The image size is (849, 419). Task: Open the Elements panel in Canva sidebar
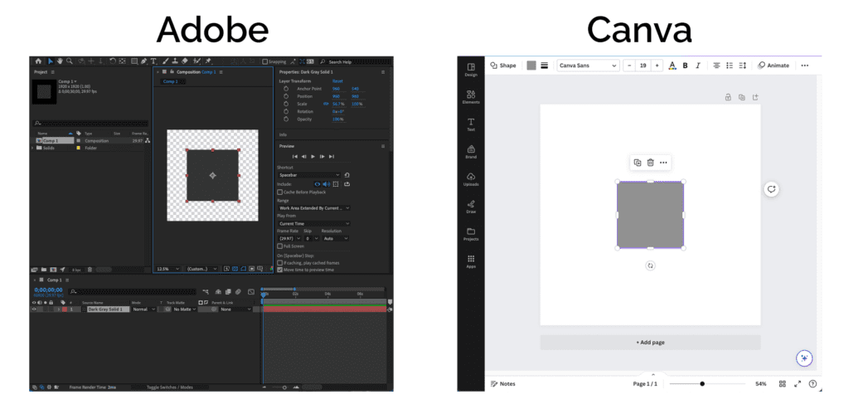471,96
